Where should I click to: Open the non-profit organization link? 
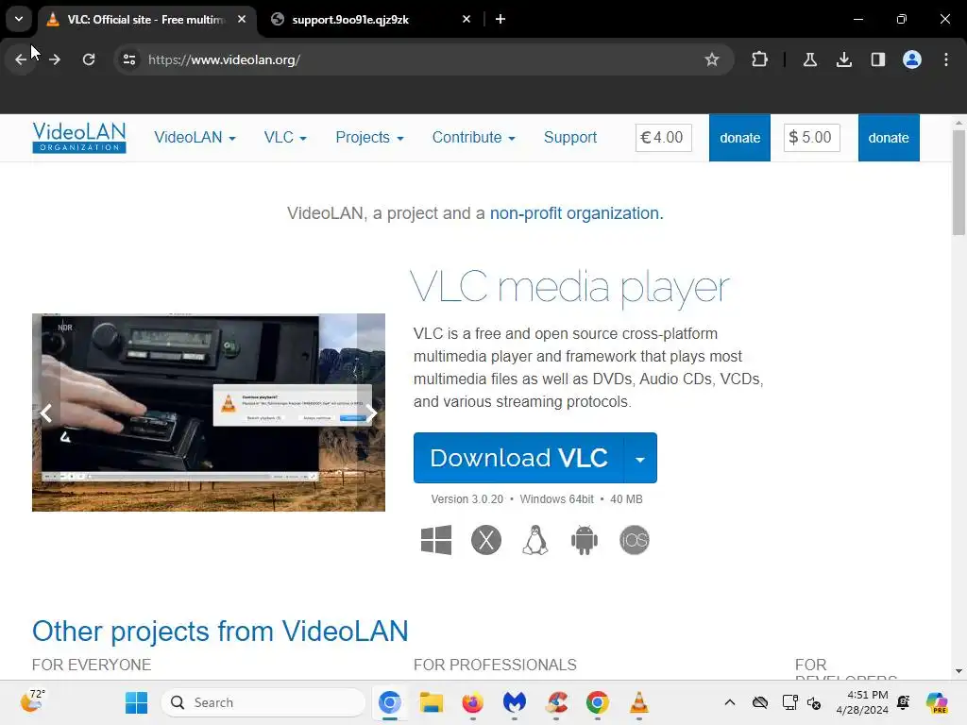click(x=576, y=213)
